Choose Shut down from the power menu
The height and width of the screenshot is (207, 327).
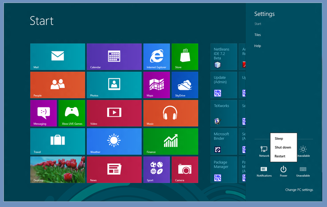pyautogui.click(x=283, y=147)
